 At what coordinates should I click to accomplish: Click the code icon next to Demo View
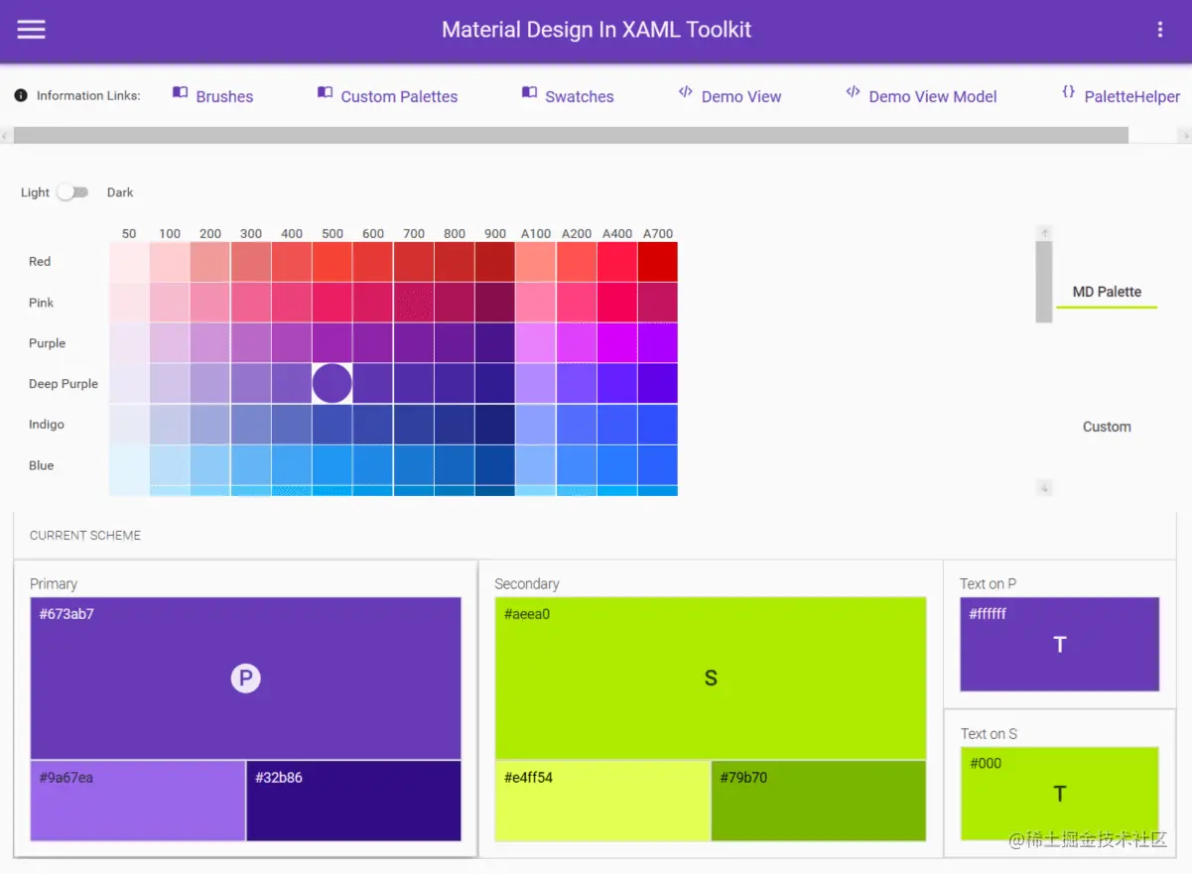coord(685,92)
